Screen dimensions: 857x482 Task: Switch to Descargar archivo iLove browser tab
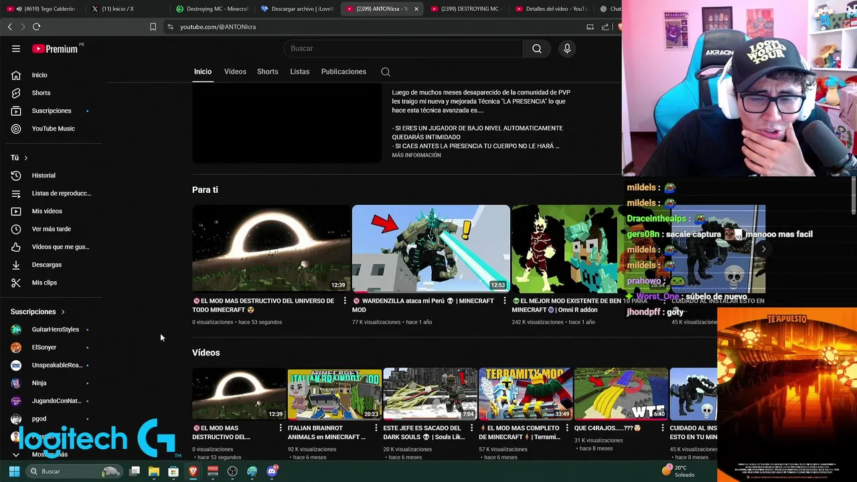point(298,9)
